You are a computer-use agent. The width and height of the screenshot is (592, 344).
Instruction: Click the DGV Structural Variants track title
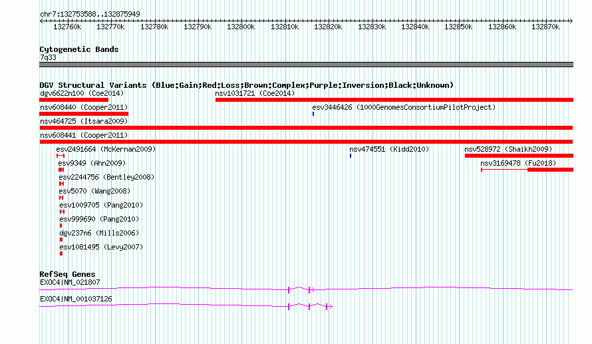(x=246, y=85)
